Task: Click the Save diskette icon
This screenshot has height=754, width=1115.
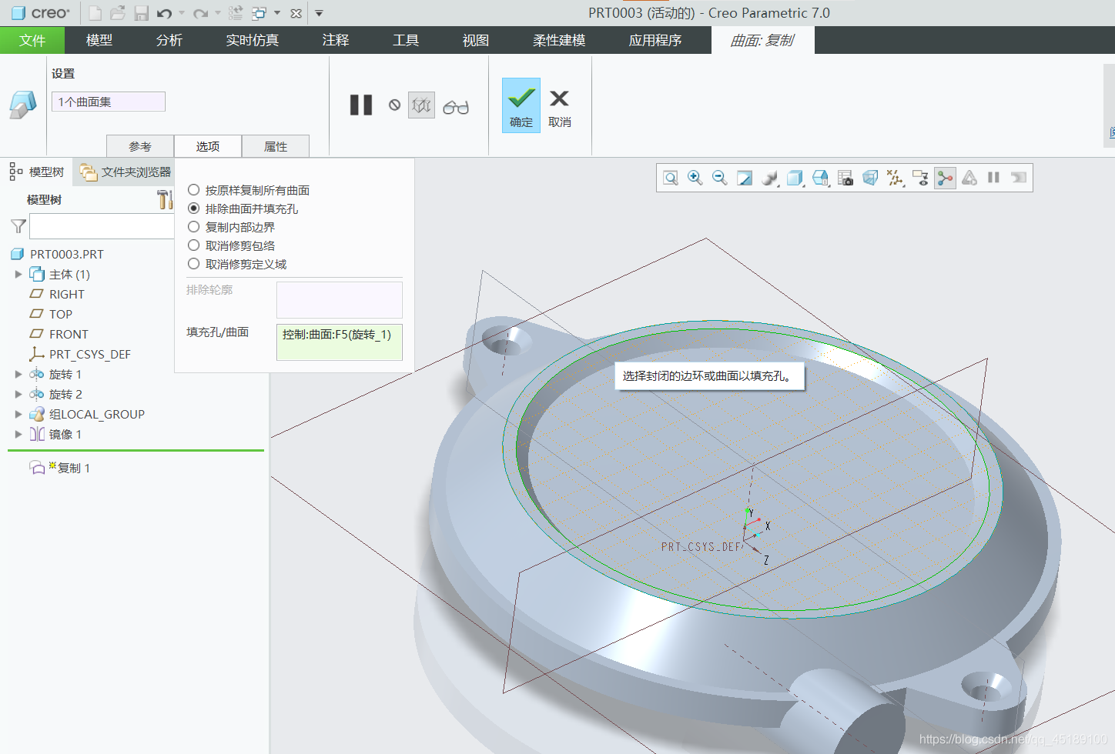Action: (x=141, y=13)
